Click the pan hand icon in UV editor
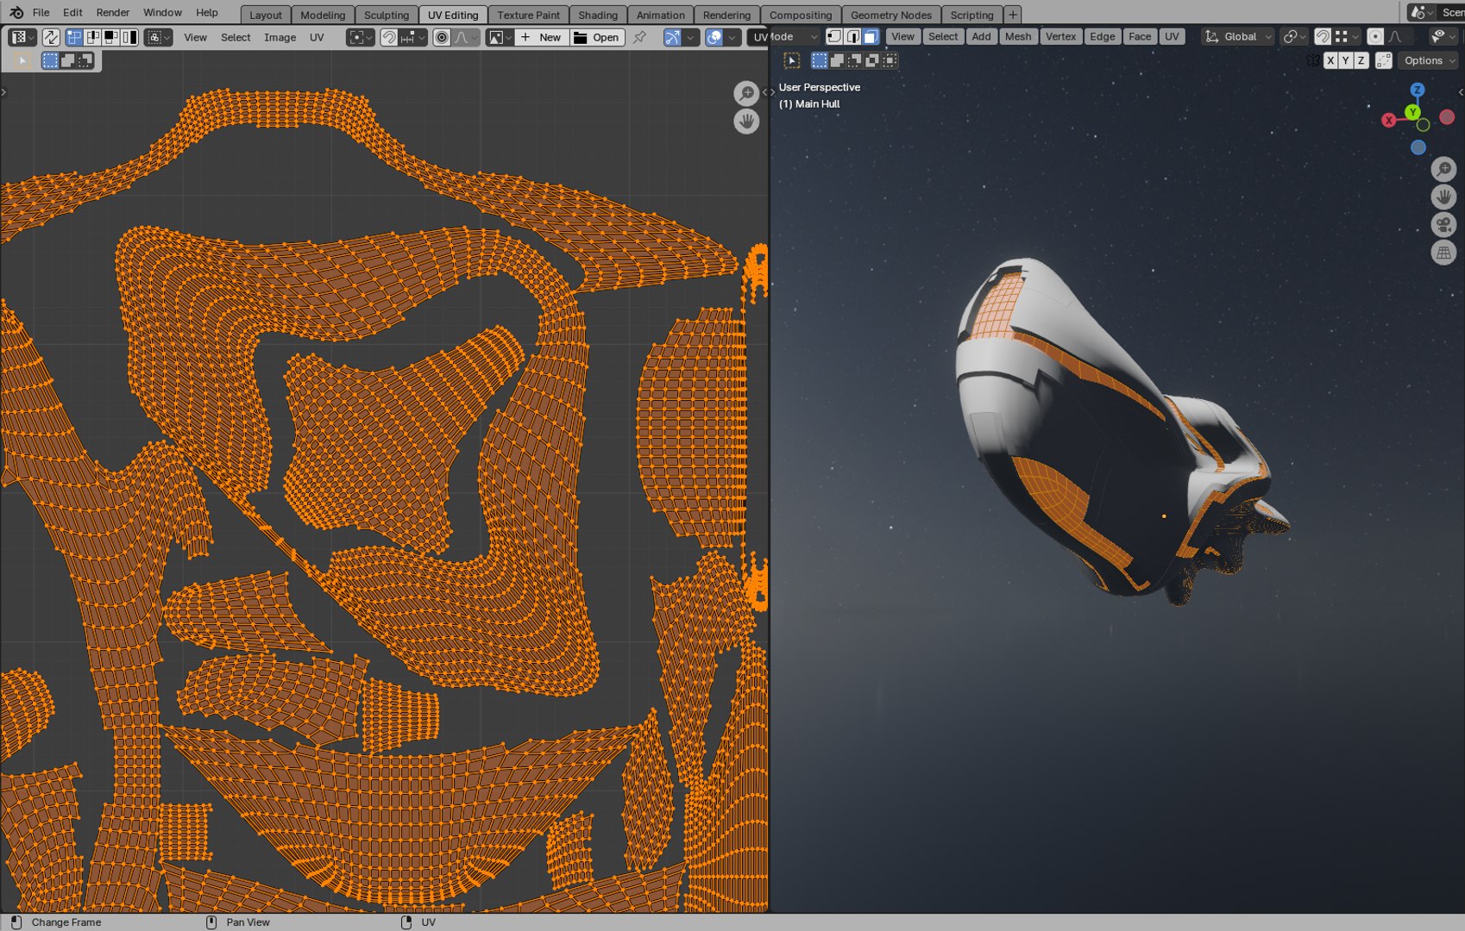Viewport: 1465px width, 931px height. (746, 121)
